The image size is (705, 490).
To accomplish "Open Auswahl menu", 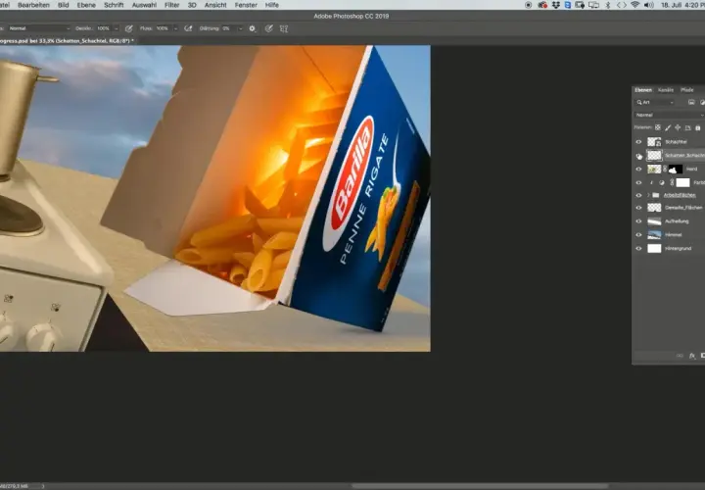I will pyautogui.click(x=144, y=5).
